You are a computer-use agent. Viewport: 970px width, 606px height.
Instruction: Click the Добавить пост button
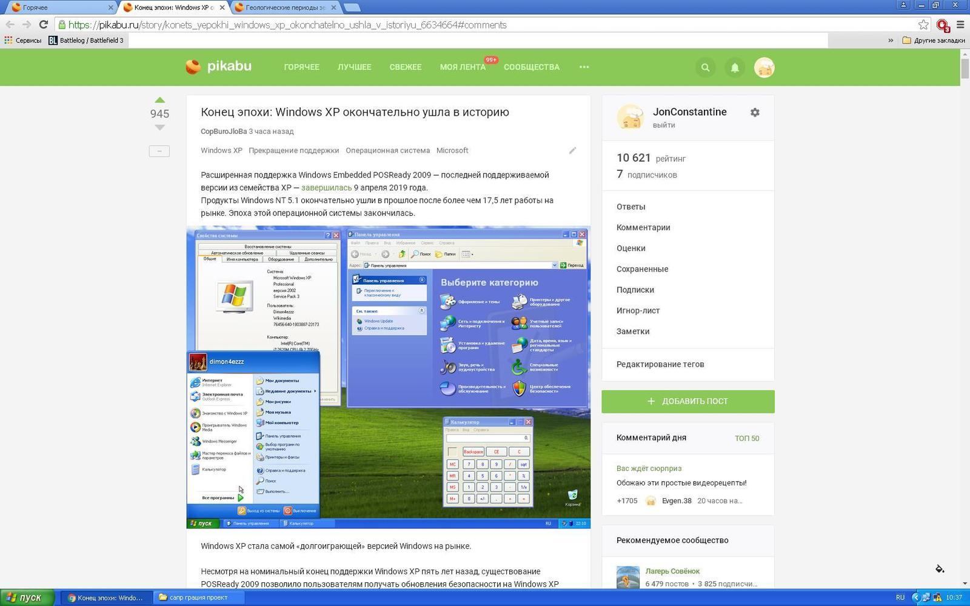coord(687,401)
